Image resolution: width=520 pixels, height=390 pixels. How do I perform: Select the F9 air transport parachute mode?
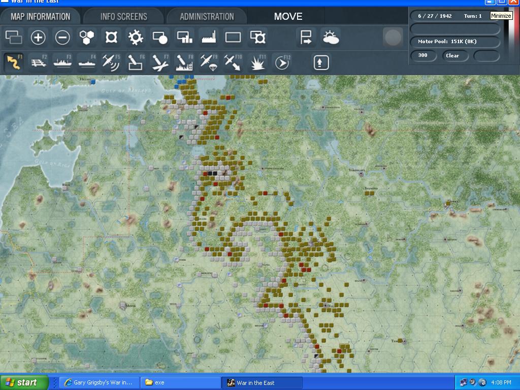click(x=209, y=62)
